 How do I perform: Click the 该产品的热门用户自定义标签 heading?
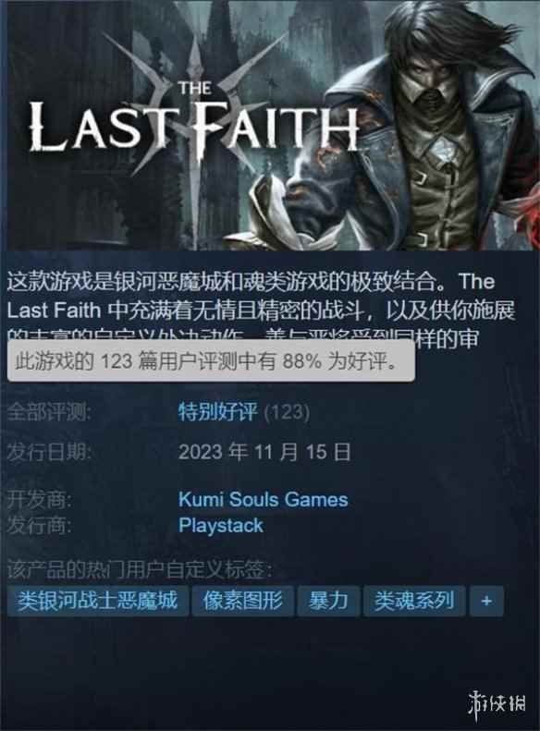point(140,569)
